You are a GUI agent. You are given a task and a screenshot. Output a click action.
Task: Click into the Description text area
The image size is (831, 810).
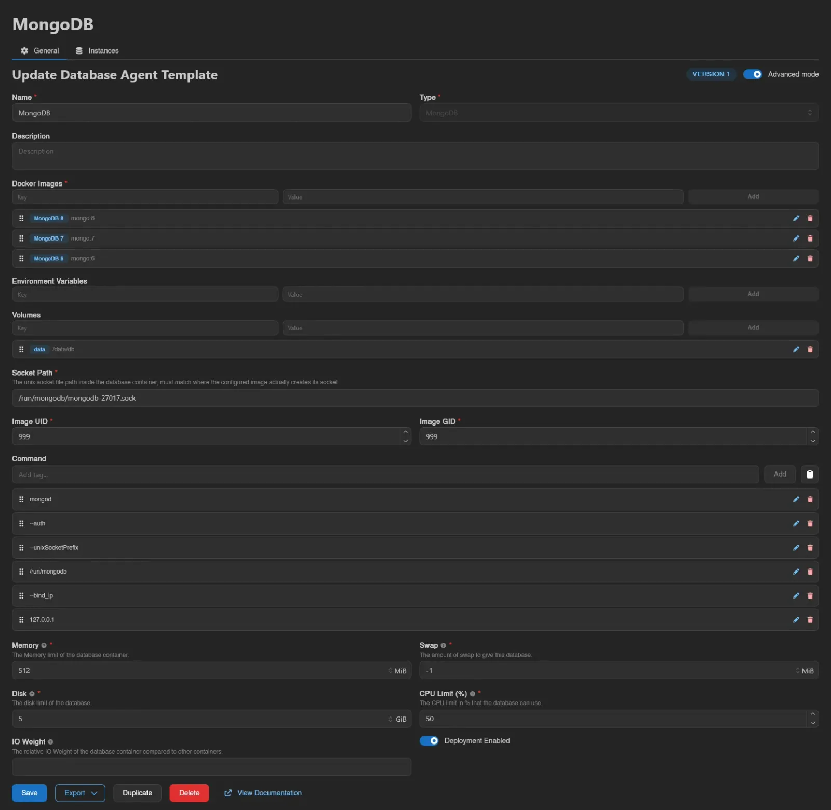coord(415,156)
